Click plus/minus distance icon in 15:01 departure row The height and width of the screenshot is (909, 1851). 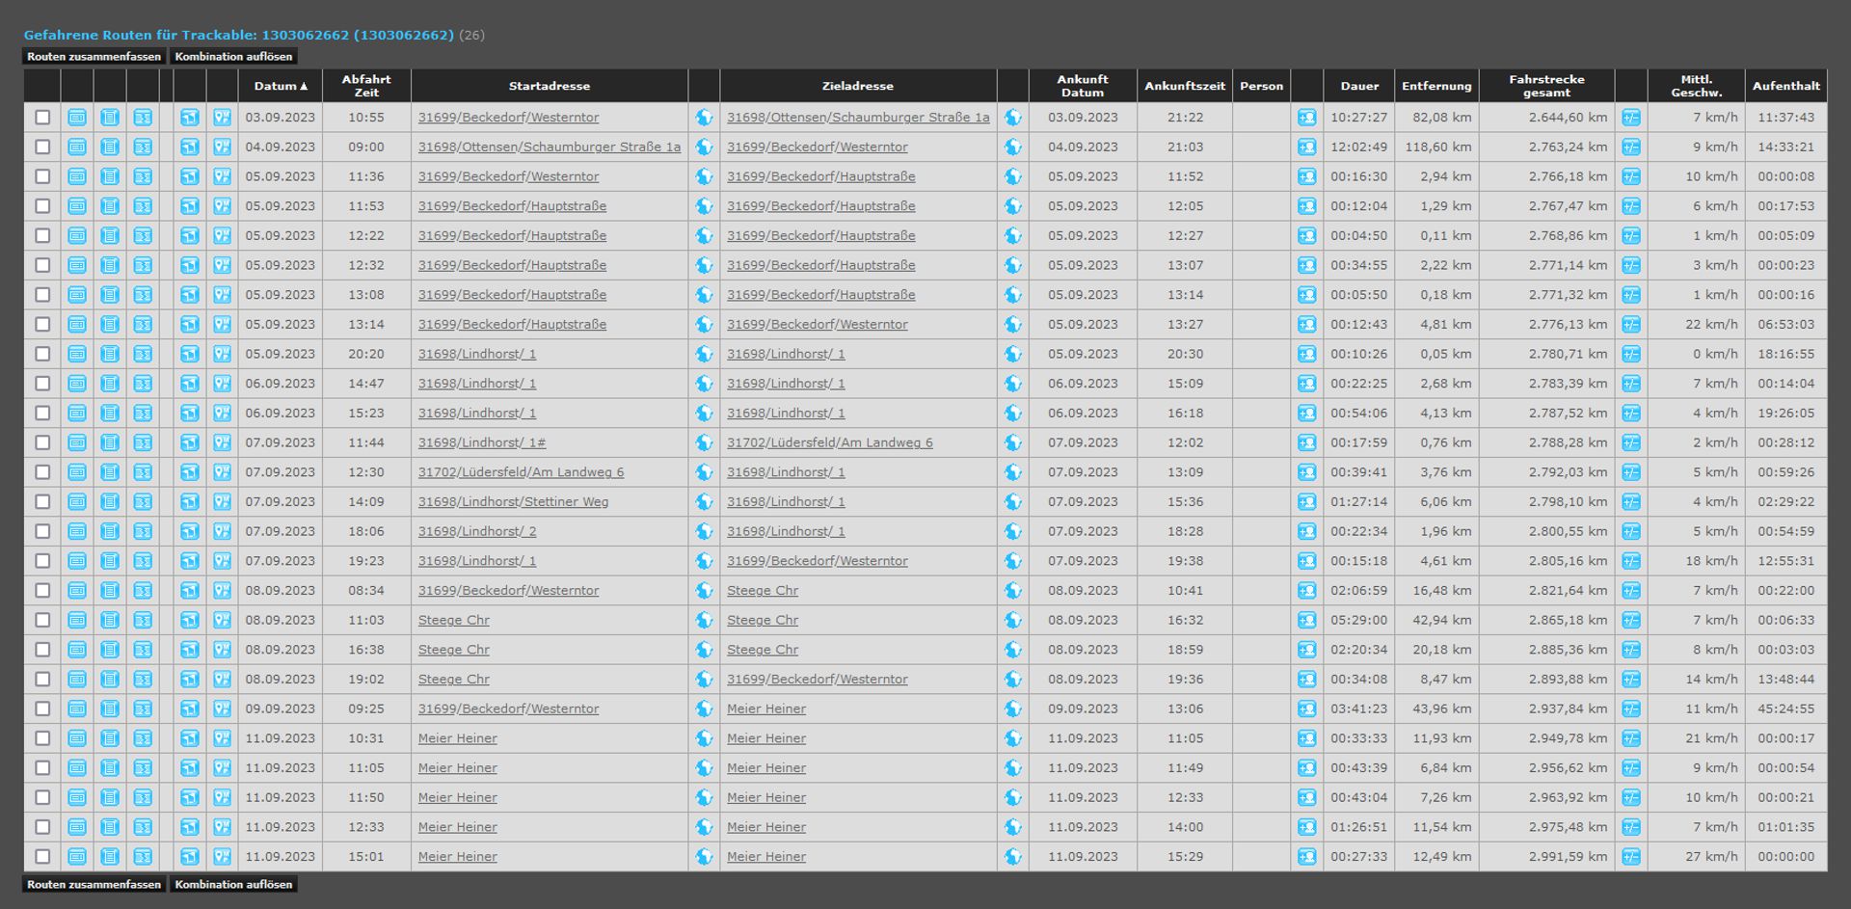[x=1630, y=857]
